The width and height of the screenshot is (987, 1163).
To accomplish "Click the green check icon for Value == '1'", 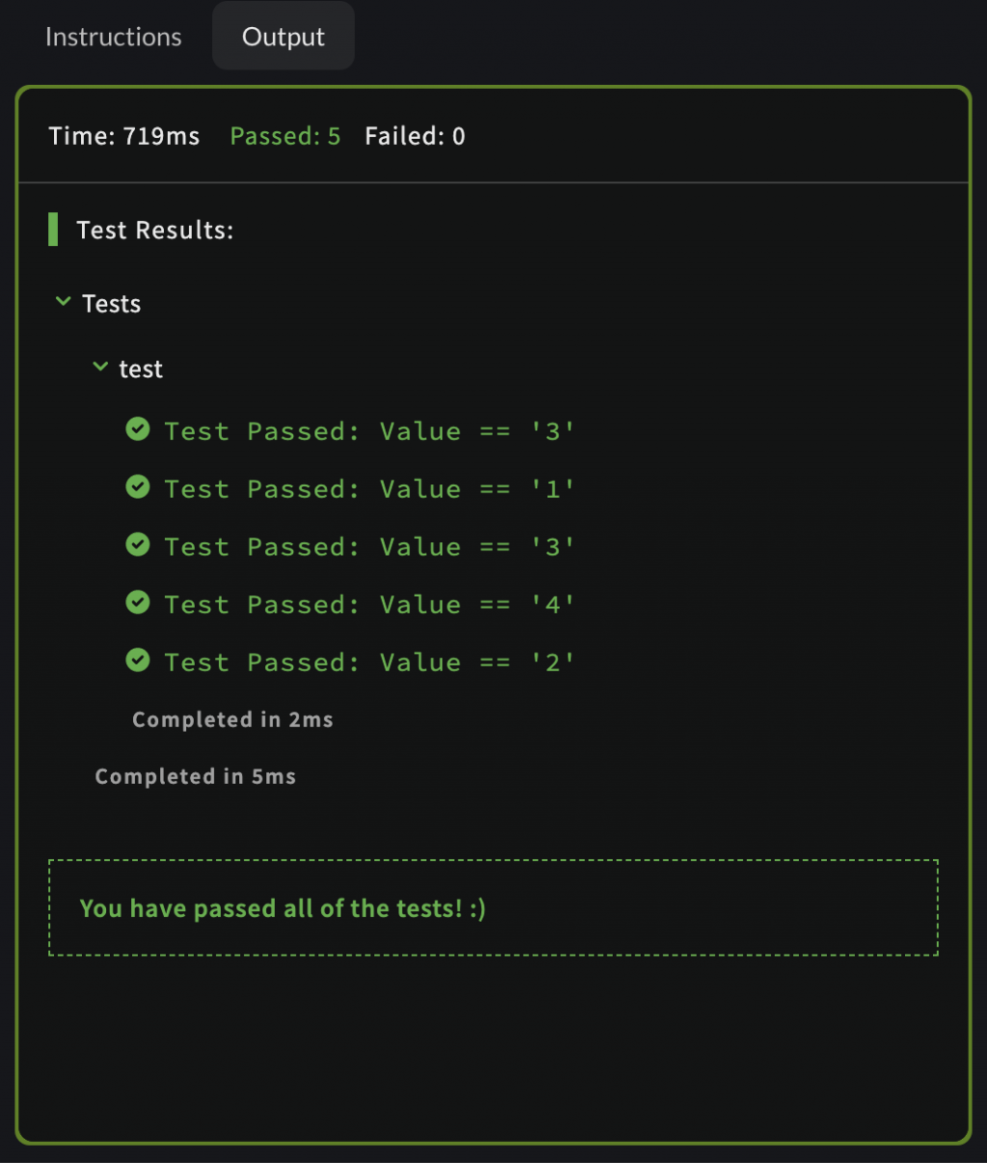I will coord(138,487).
